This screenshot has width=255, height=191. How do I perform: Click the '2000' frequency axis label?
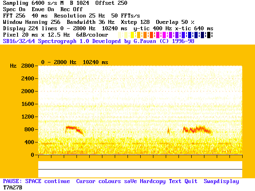(x=27, y=91)
